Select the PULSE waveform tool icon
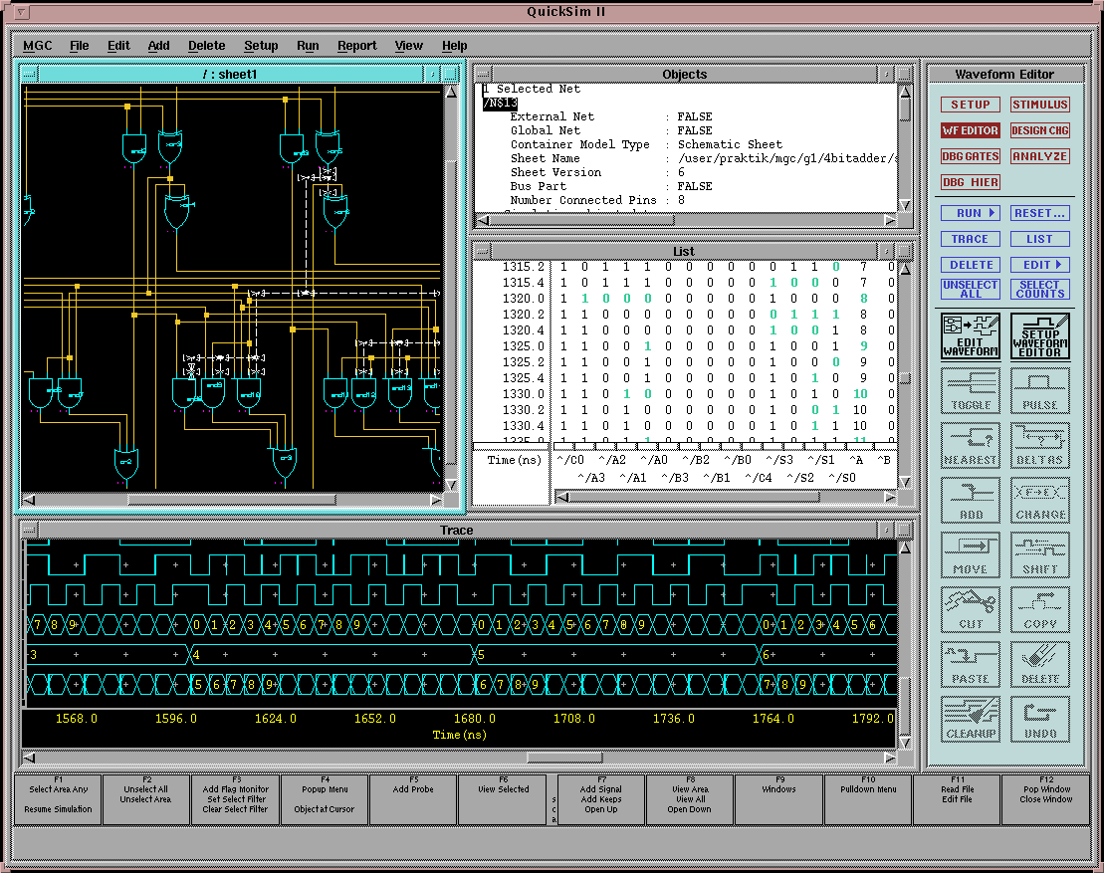Screen dimensions: 1104x873 pos(1040,391)
